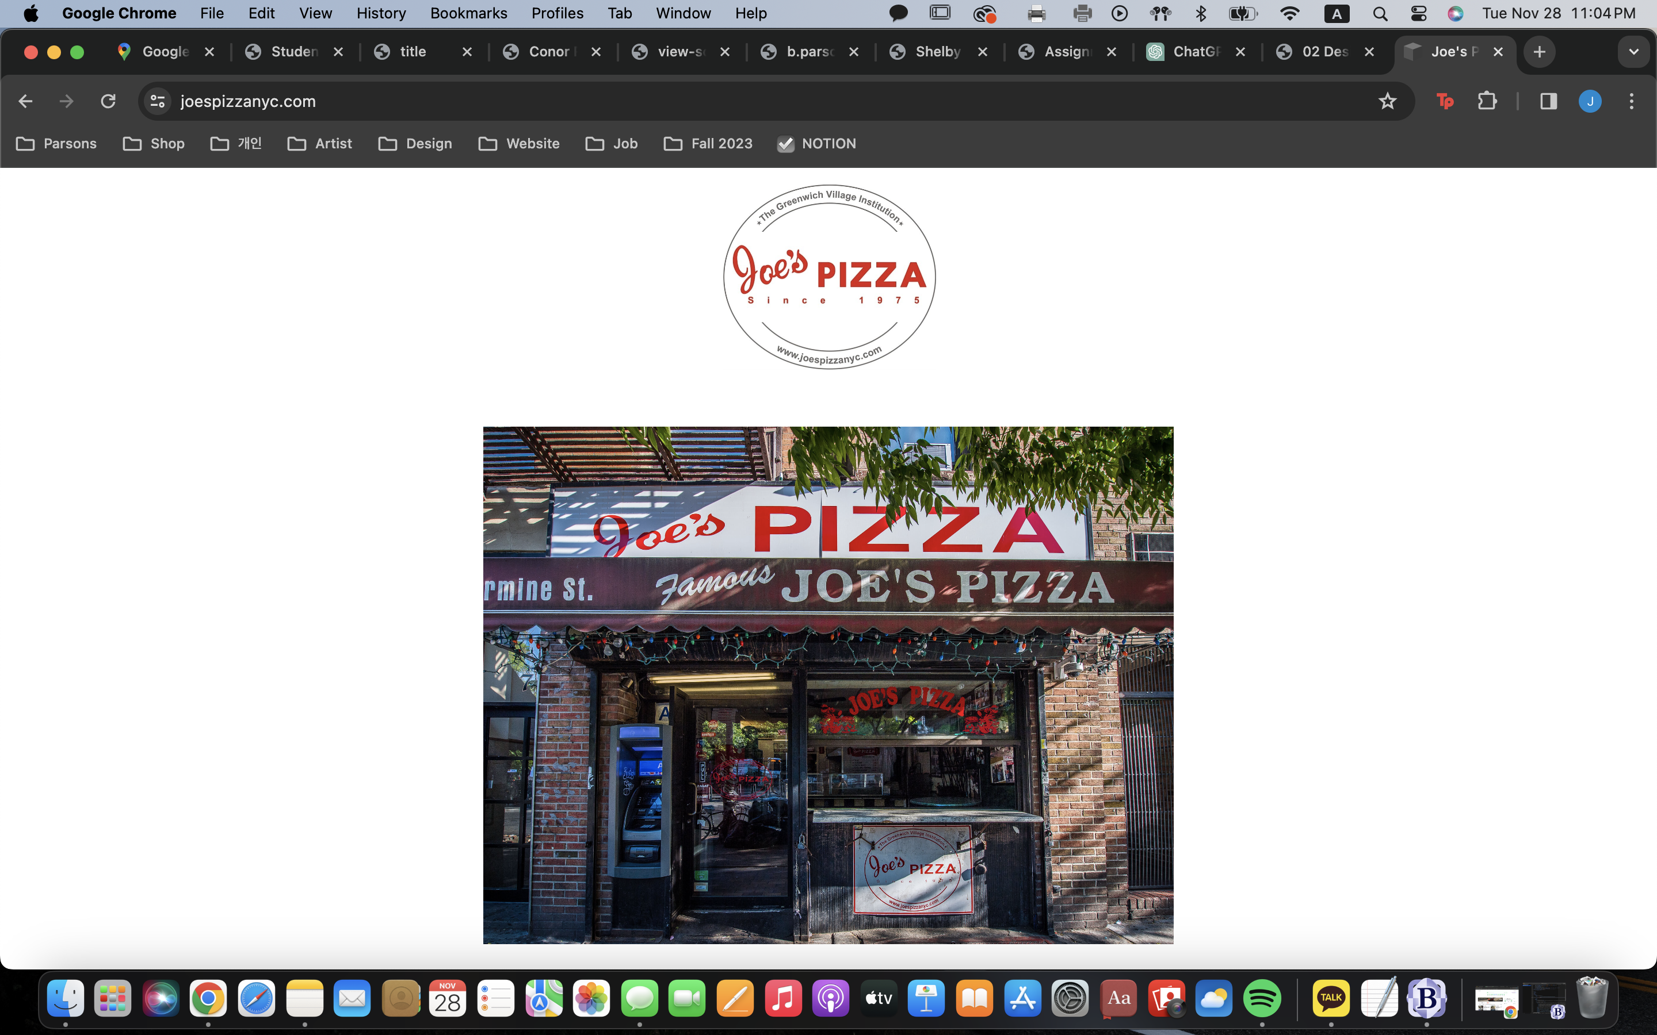Click the Joe's Pizza circular logo

click(829, 277)
